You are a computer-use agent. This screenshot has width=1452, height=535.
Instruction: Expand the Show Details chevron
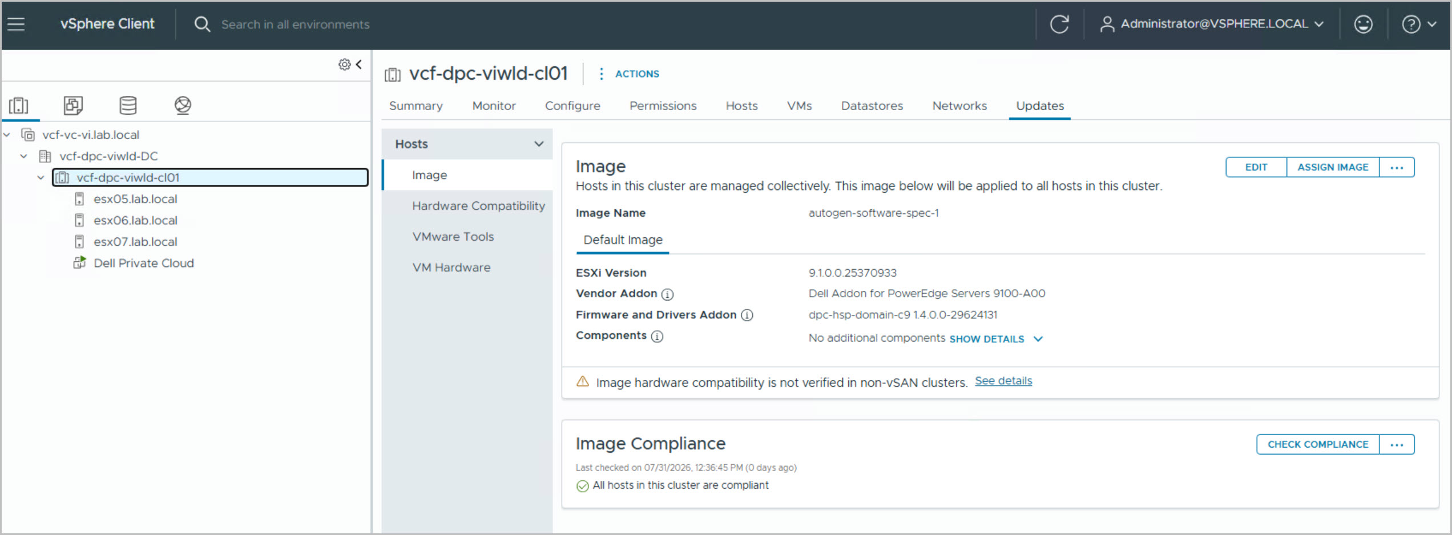1038,339
